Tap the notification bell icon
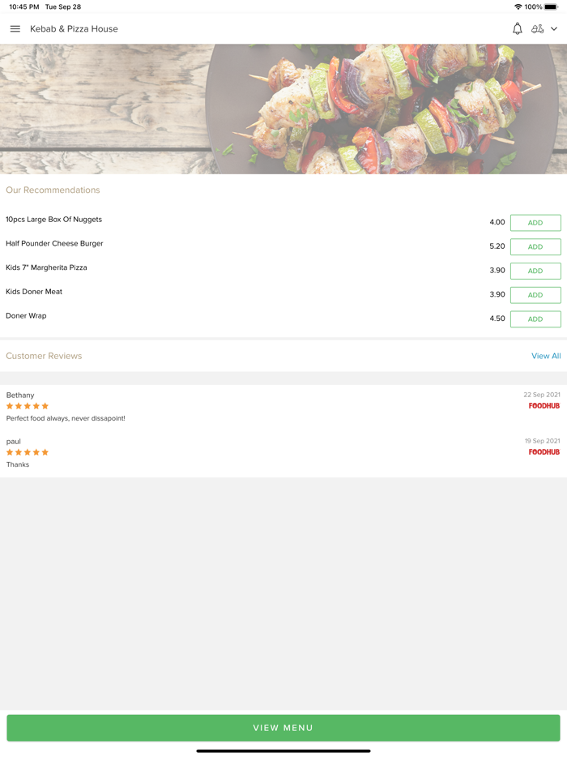This screenshot has height=757, width=567. [517, 29]
